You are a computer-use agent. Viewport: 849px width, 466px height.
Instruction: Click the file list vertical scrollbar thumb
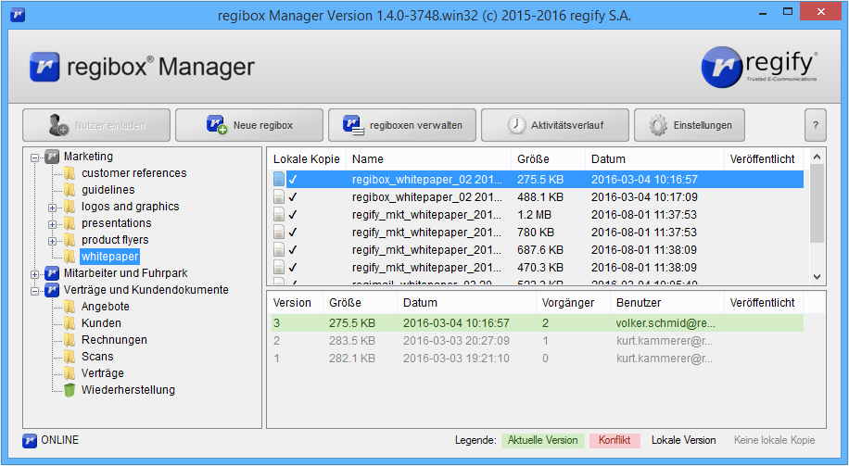point(817,204)
